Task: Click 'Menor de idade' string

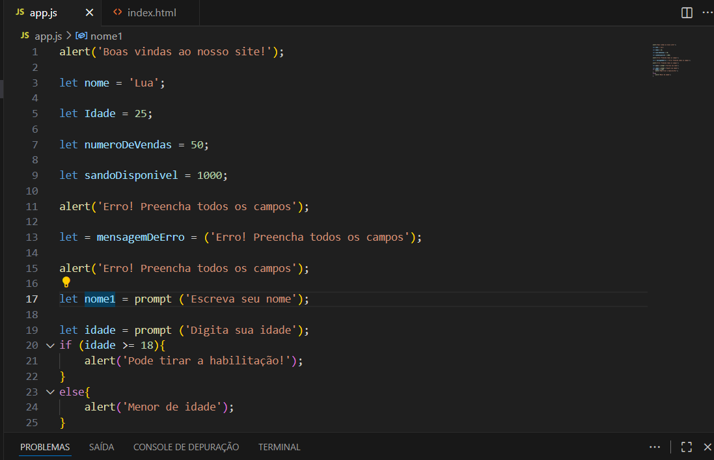Action: [x=172, y=407]
